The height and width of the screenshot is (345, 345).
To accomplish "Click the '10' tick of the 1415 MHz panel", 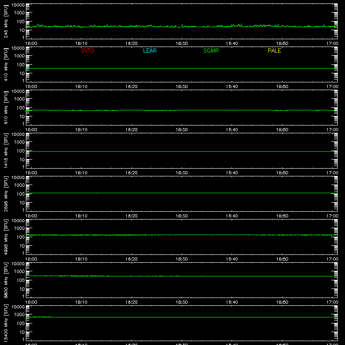I will (x=22, y=160).
